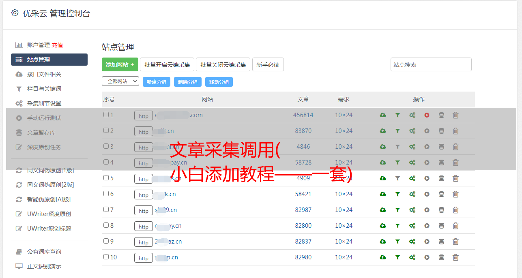Click the 新建分组 button
The image size is (522, 278).
(x=157, y=82)
